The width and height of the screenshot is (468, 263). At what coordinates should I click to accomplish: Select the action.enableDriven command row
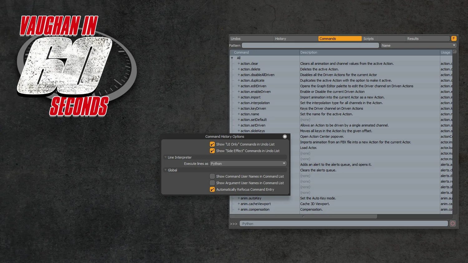(x=341, y=92)
